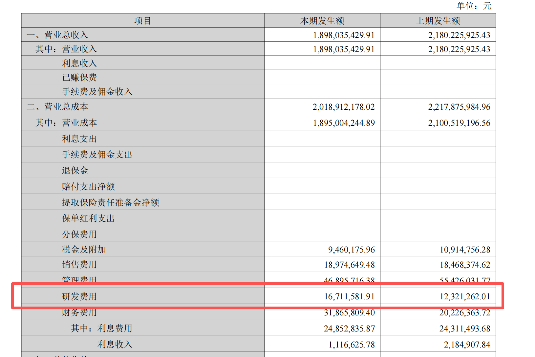Click 本期发生额 value in 其中：营业收入 row
The width and height of the screenshot is (535, 357).
[344, 49]
